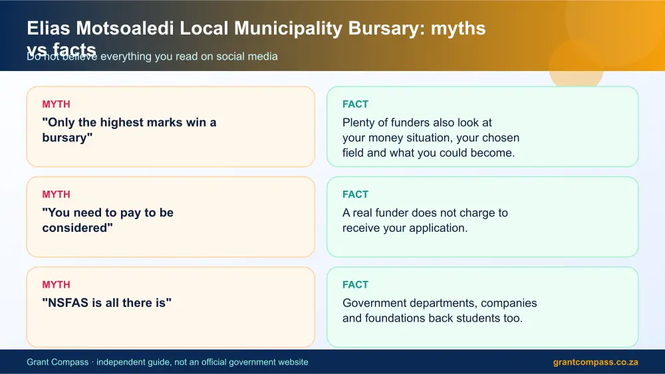Image resolution: width=665 pixels, height=374 pixels.
Task: Click the FACT label above Plenty of funders
Action: 355,104
